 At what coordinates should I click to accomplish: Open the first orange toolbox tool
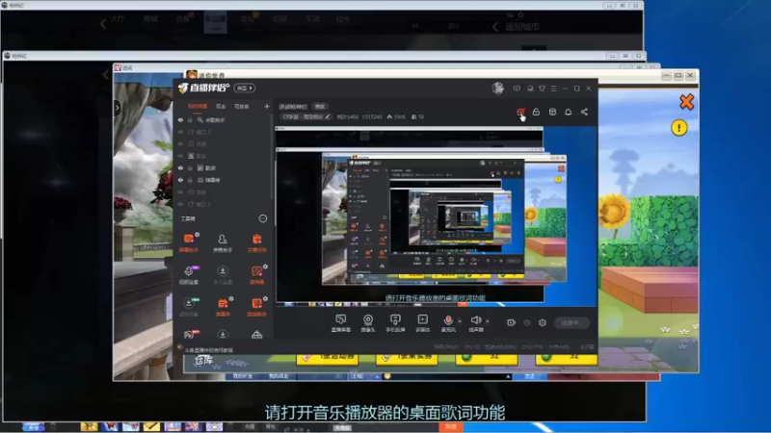point(188,242)
